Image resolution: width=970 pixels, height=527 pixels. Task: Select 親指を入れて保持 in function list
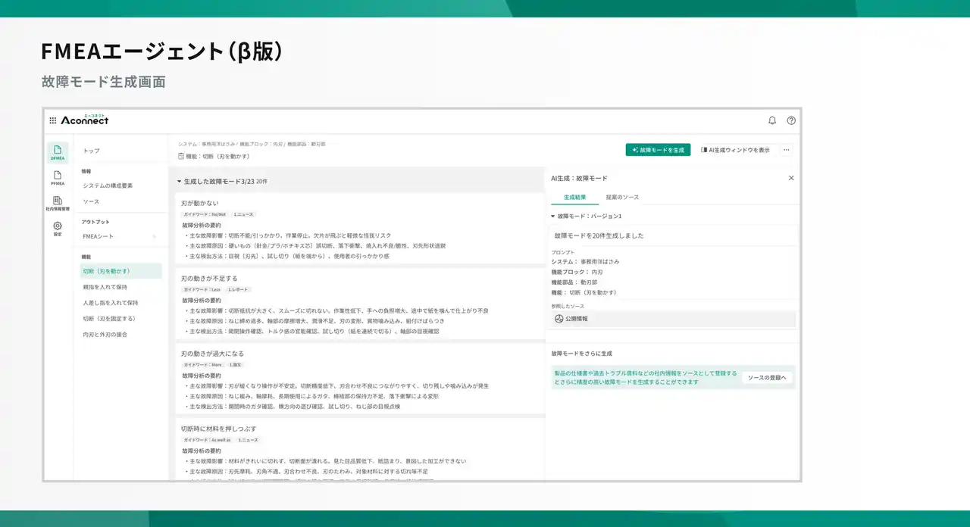coord(105,287)
